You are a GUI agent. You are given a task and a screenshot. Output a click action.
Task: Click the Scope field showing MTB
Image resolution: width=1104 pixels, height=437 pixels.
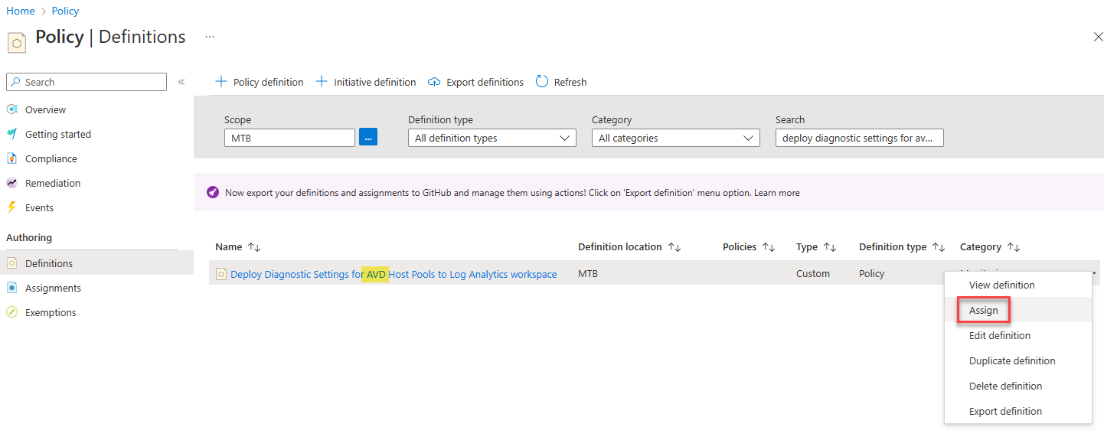tap(289, 138)
